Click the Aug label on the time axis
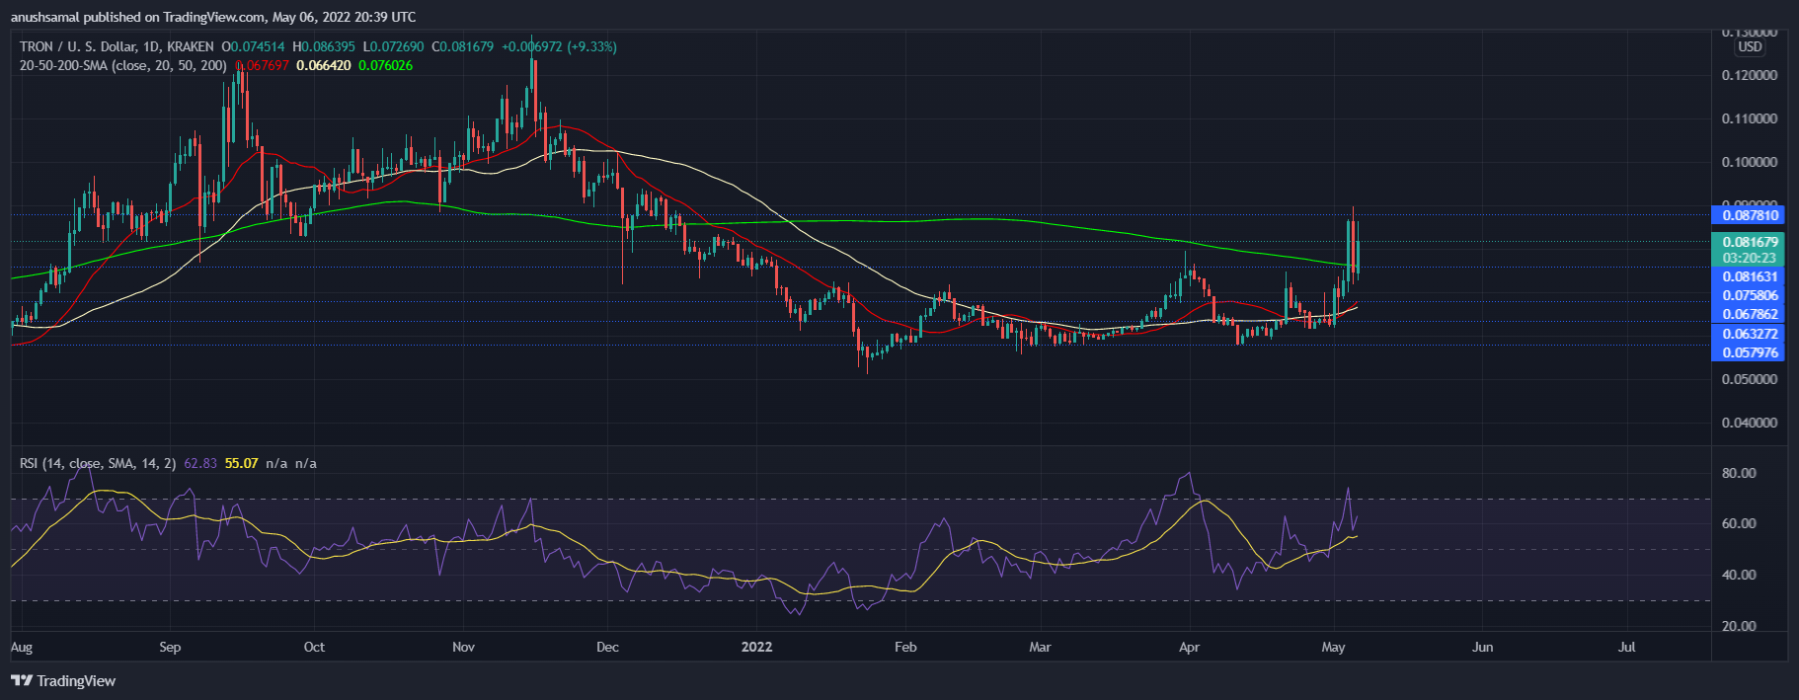Viewport: 1799px width, 700px height. pos(22,647)
